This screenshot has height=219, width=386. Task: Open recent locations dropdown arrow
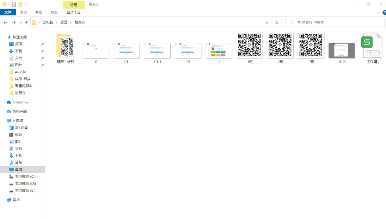tap(21, 23)
